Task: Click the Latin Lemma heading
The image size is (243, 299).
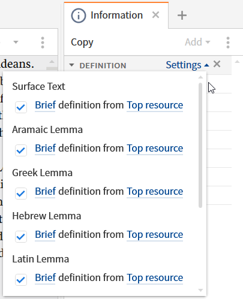Action: tap(41, 259)
